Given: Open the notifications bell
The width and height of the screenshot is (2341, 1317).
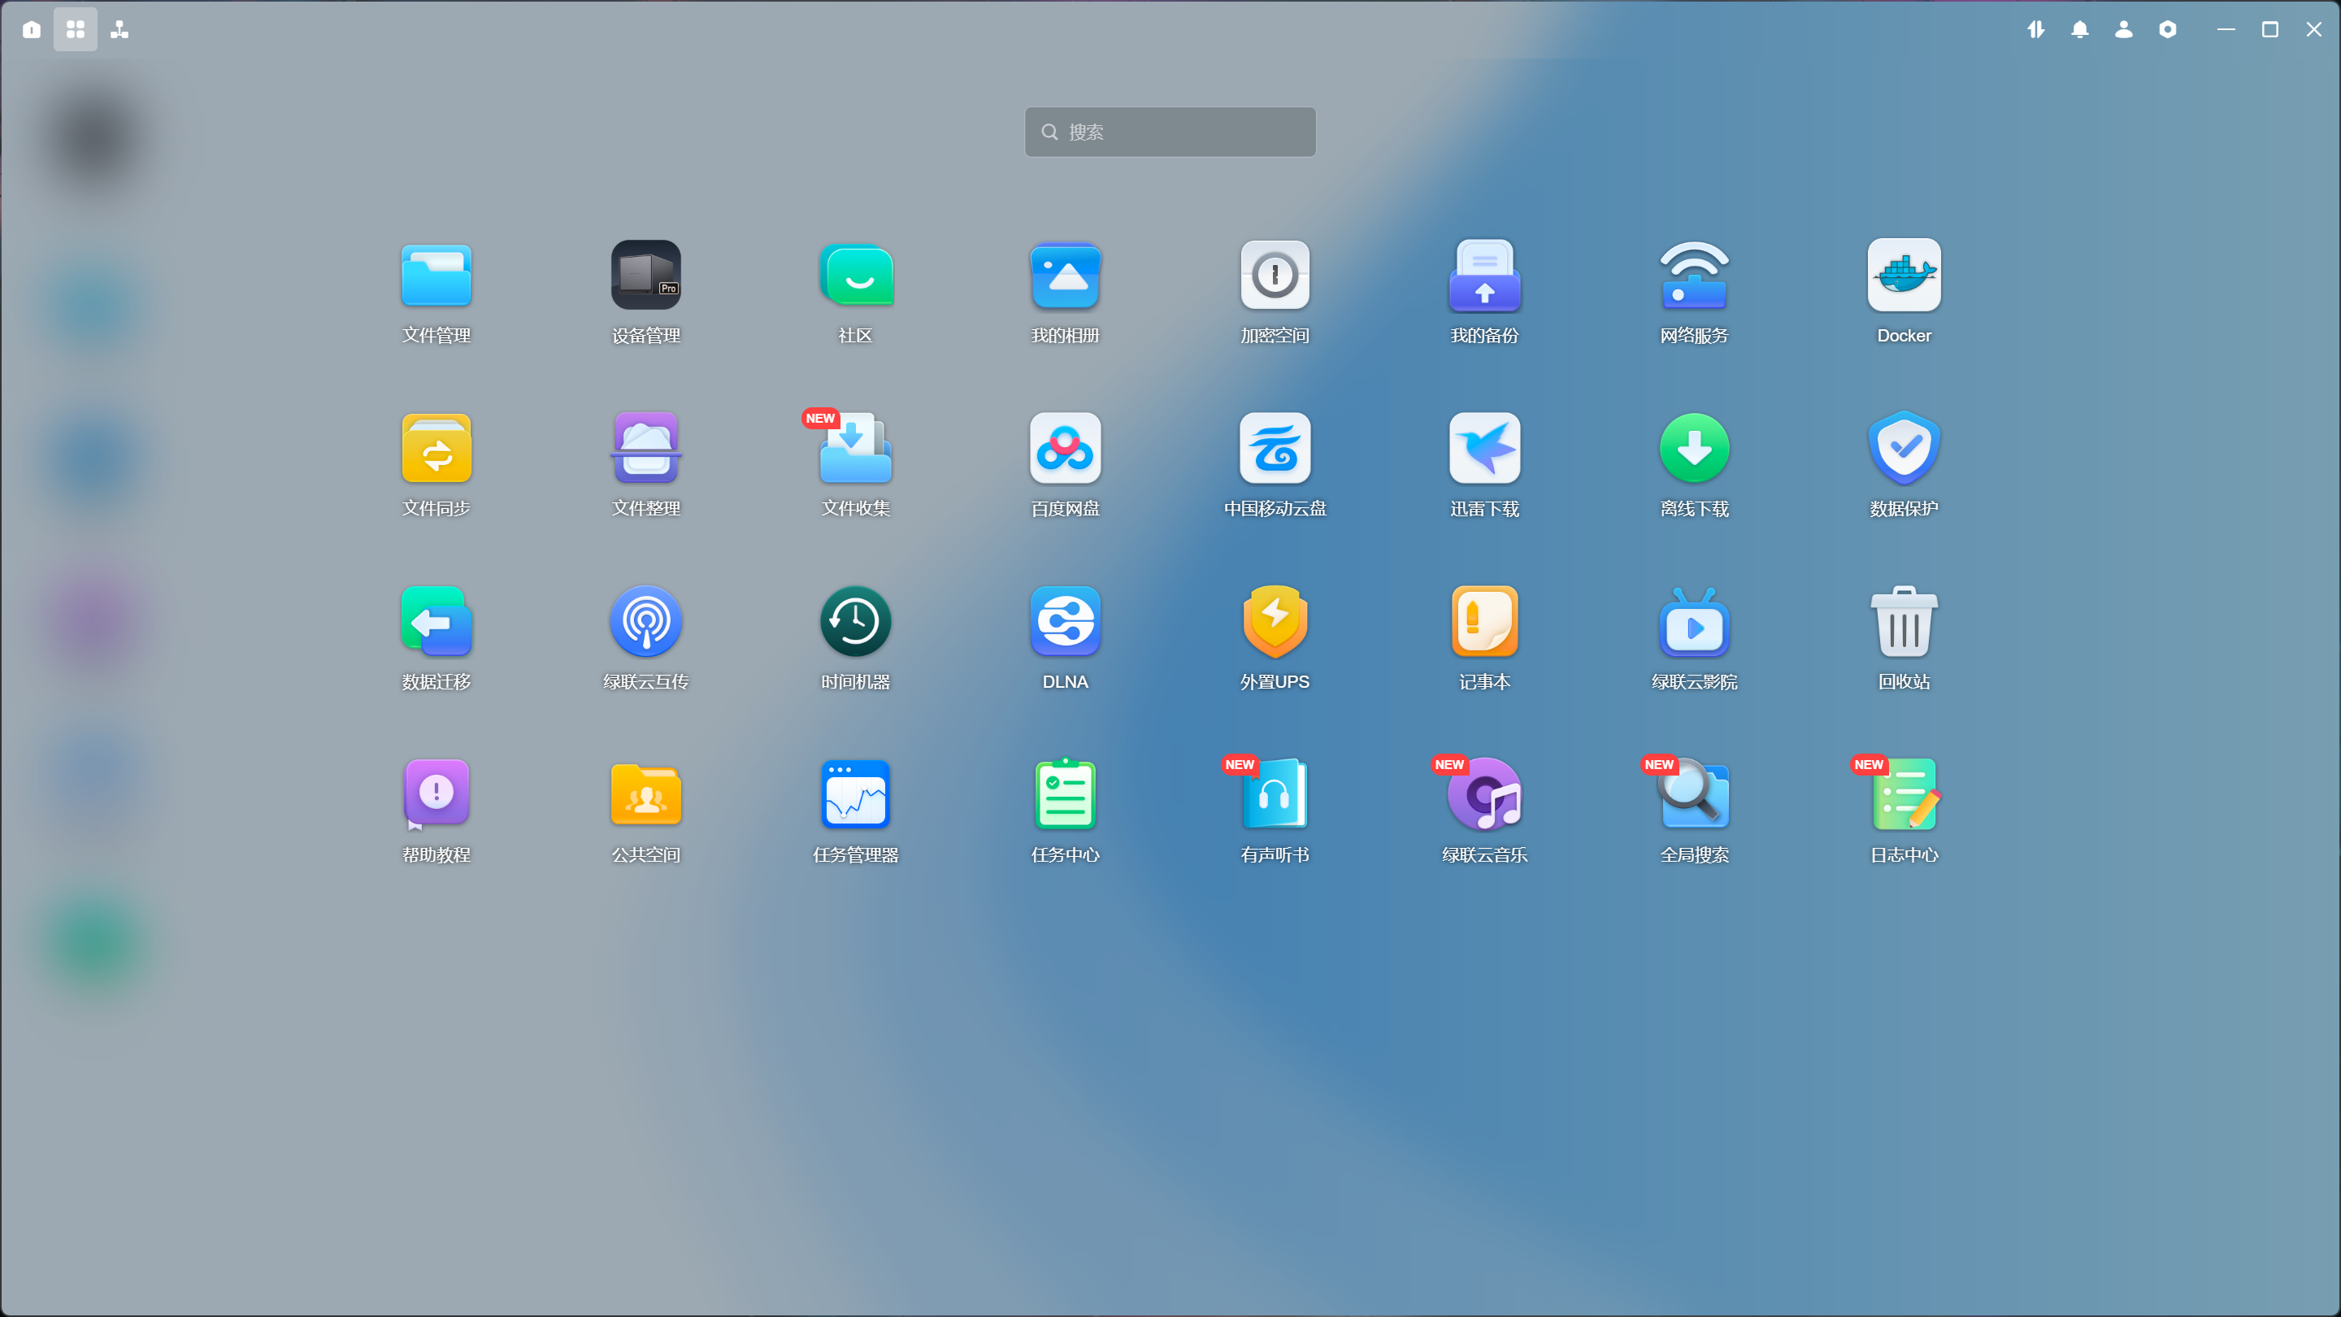Looking at the screenshot, I should [2079, 30].
